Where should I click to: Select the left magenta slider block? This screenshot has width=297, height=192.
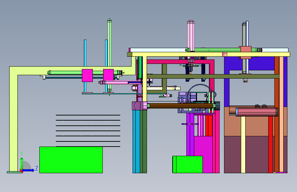click(87, 76)
